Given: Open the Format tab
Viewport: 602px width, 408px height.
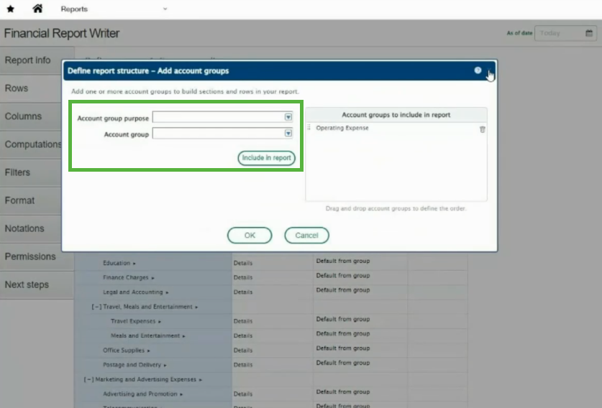Looking at the screenshot, I should [x=31, y=200].
